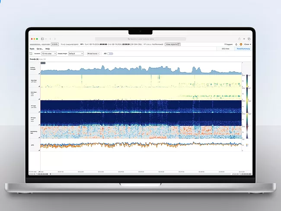Open the View reports link
The height and width of the screenshot is (211, 281).
coord(172,44)
